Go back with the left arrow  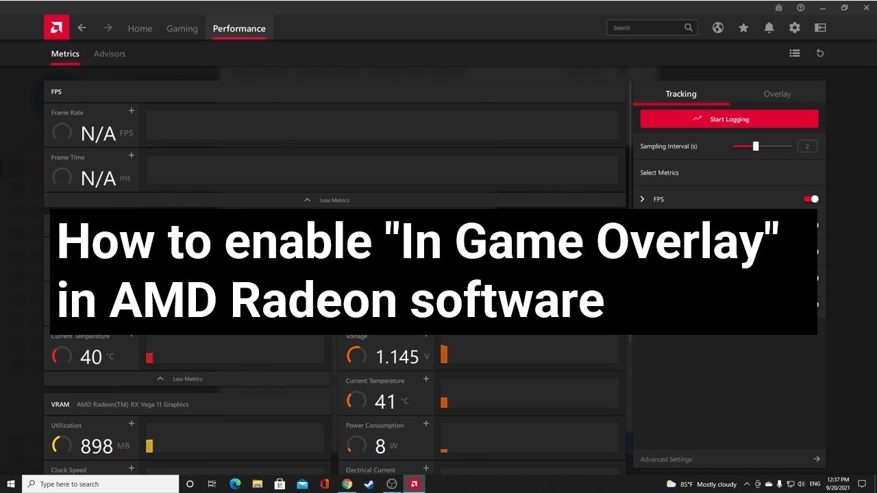pyautogui.click(x=82, y=28)
